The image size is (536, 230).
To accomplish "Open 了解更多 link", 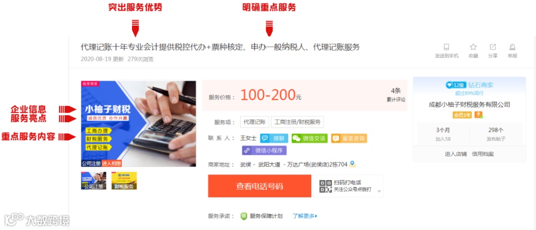I will [x=305, y=216].
